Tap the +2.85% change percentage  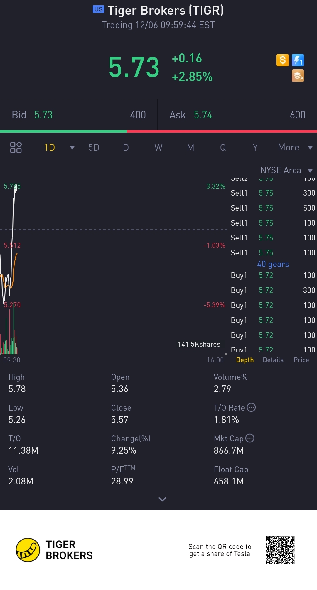[x=192, y=77]
